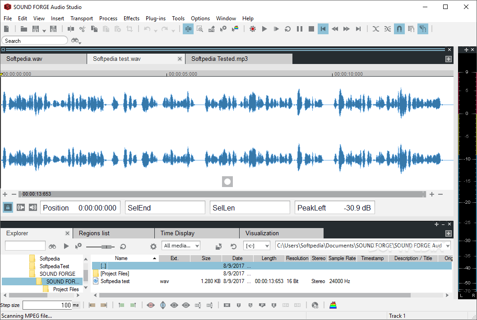This screenshot has height=320, width=477.
Task: Create a new file with the New icon
Action: pyautogui.click(x=6, y=29)
